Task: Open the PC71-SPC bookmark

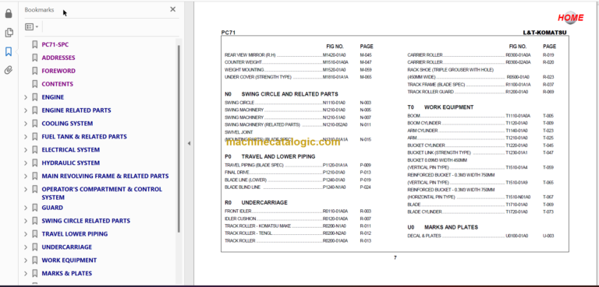Action: (x=55, y=44)
